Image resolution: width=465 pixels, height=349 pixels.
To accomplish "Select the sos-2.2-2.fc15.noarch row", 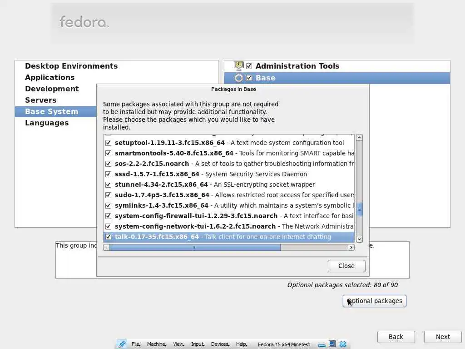I will tap(229, 164).
